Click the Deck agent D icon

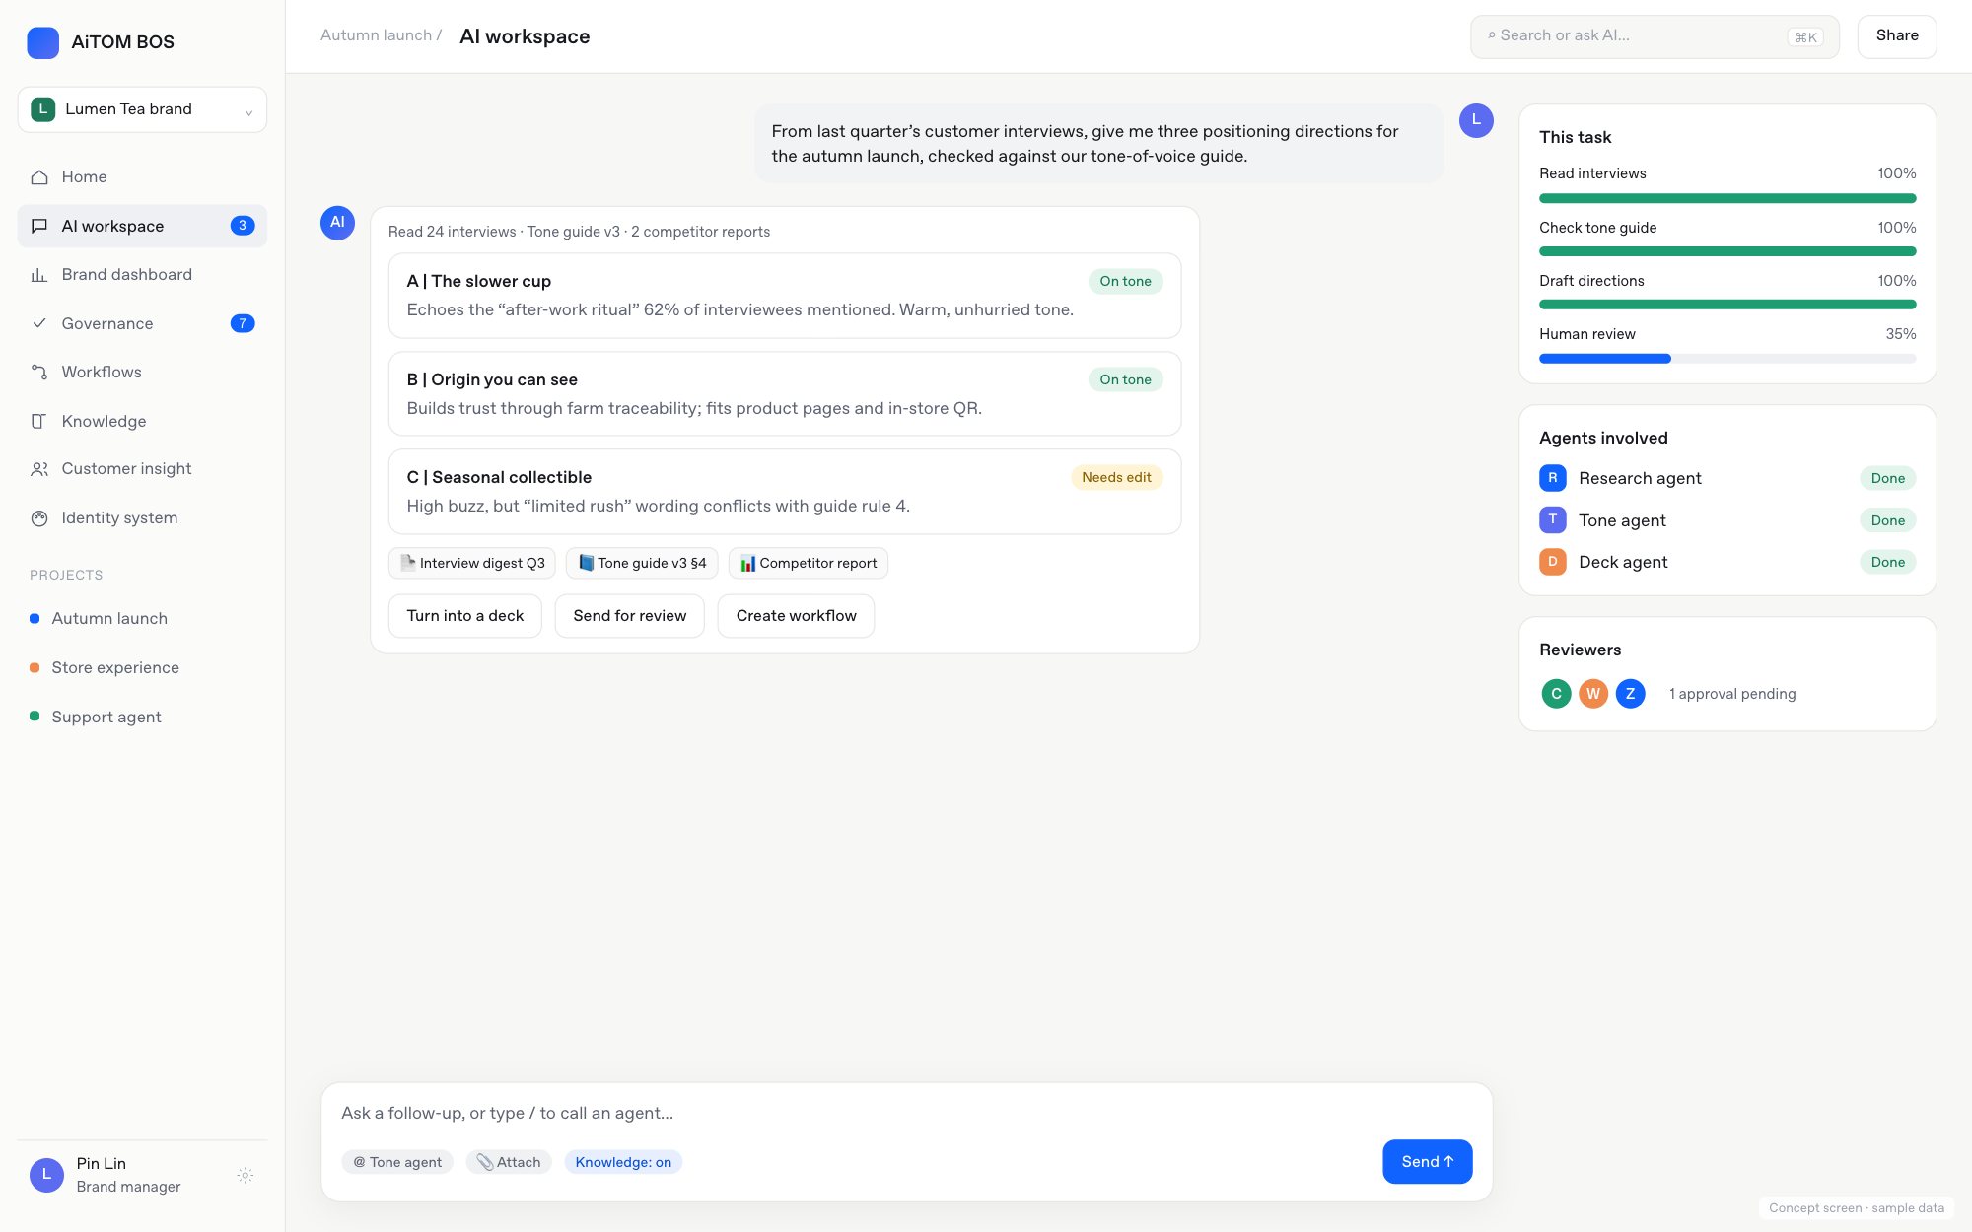[x=1552, y=562]
